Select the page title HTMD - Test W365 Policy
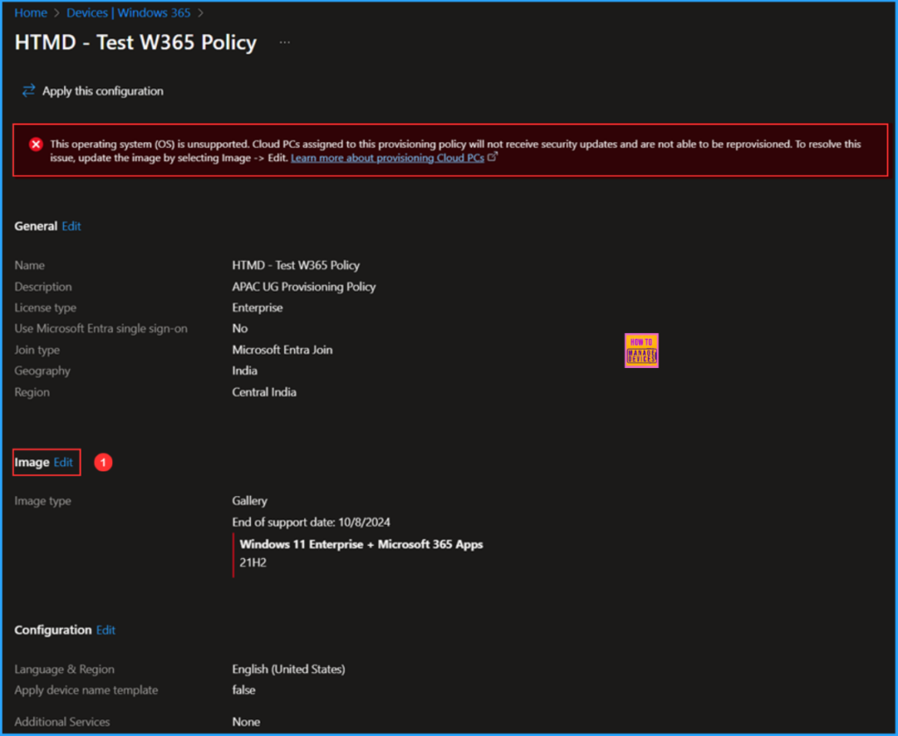This screenshot has height=736, width=898. [136, 42]
